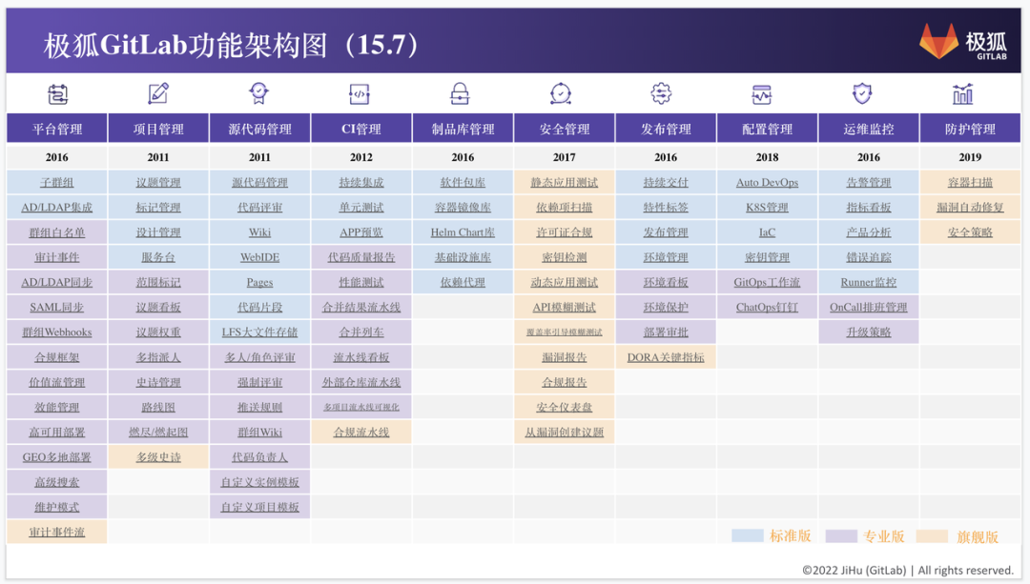The width and height of the screenshot is (1030, 584).
Task: Open the 合规流水线 link
Action: coord(361,432)
